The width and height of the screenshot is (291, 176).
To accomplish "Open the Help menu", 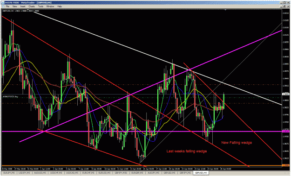I will (60, 6).
